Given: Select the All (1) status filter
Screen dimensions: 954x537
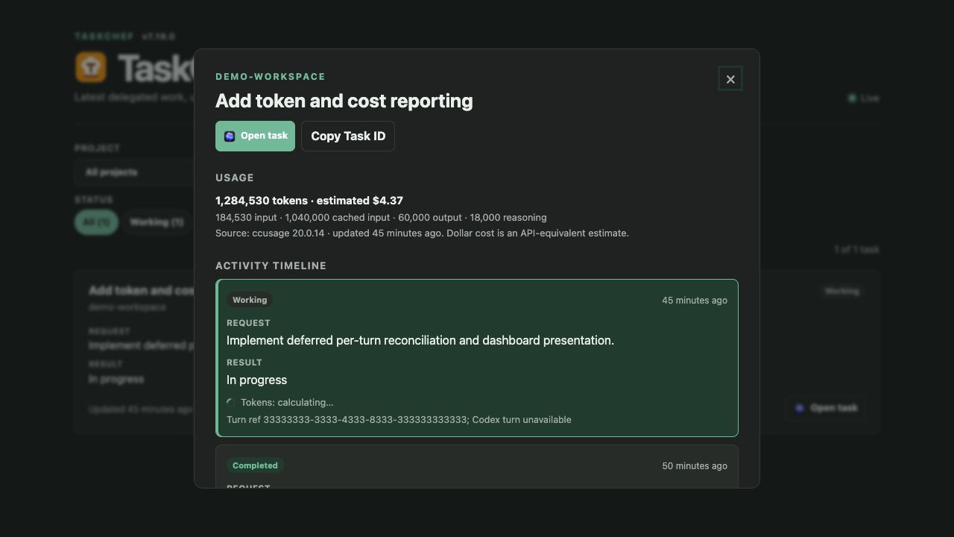Looking at the screenshot, I should pos(96,222).
